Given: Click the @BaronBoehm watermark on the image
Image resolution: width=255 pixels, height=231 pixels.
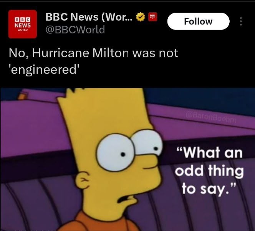Looking at the screenshot, I should pos(211,118).
